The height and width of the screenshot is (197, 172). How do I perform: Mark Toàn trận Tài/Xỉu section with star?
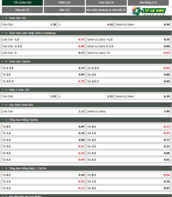click(6, 61)
